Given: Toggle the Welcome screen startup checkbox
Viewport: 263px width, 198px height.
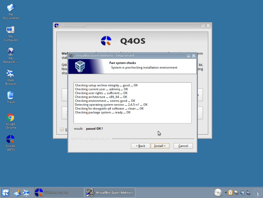Looking at the screenshot, I should [62, 129].
